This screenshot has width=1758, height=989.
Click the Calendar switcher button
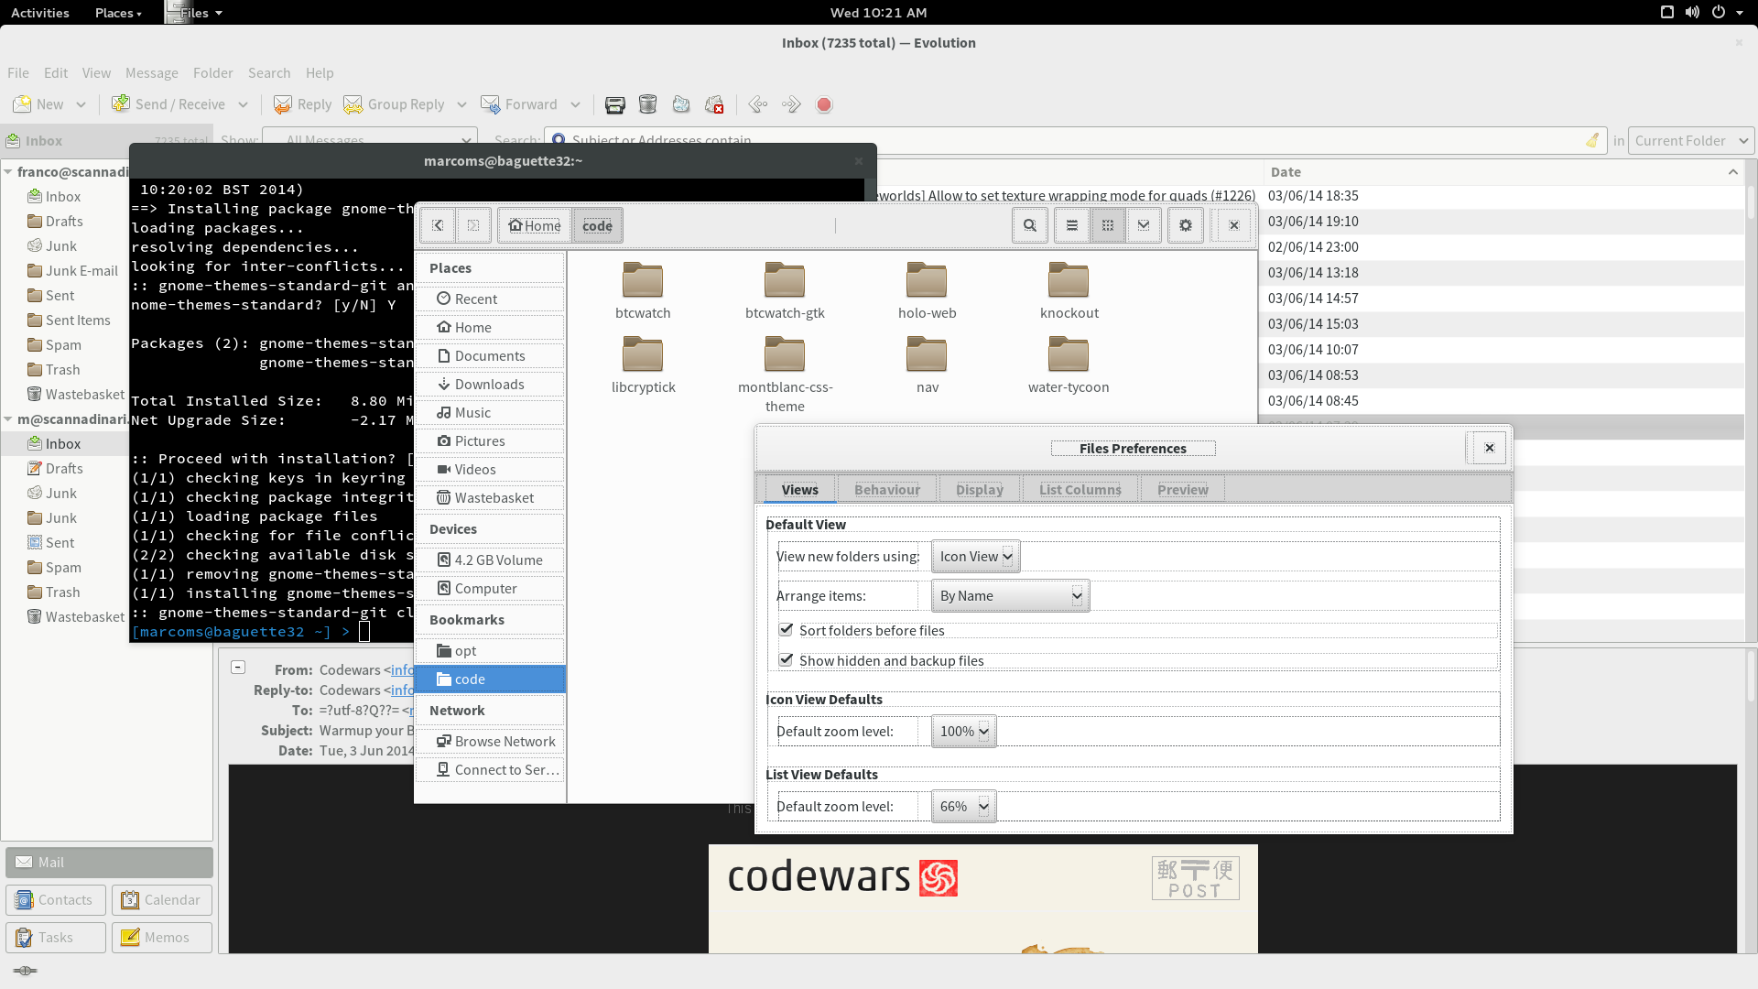pos(162,900)
